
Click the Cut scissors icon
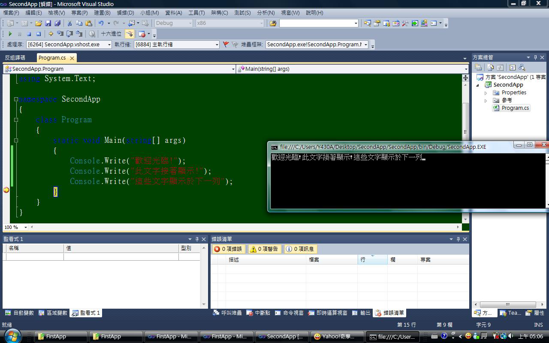[x=69, y=23]
